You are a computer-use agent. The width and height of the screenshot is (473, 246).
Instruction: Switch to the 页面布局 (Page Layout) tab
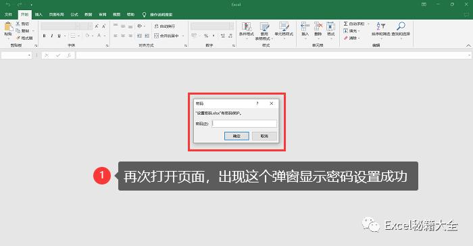pyautogui.click(x=56, y=14)
